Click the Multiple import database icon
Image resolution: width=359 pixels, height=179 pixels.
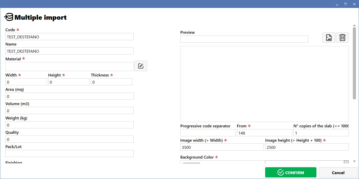(8, 17)
